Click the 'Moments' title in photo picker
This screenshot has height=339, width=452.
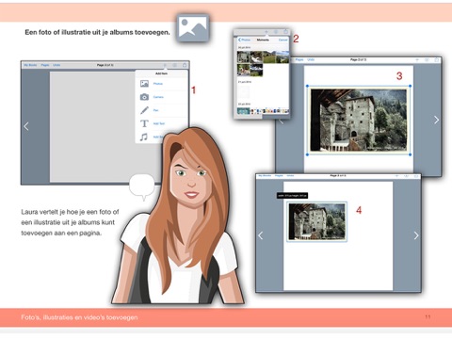click(263, 40)
